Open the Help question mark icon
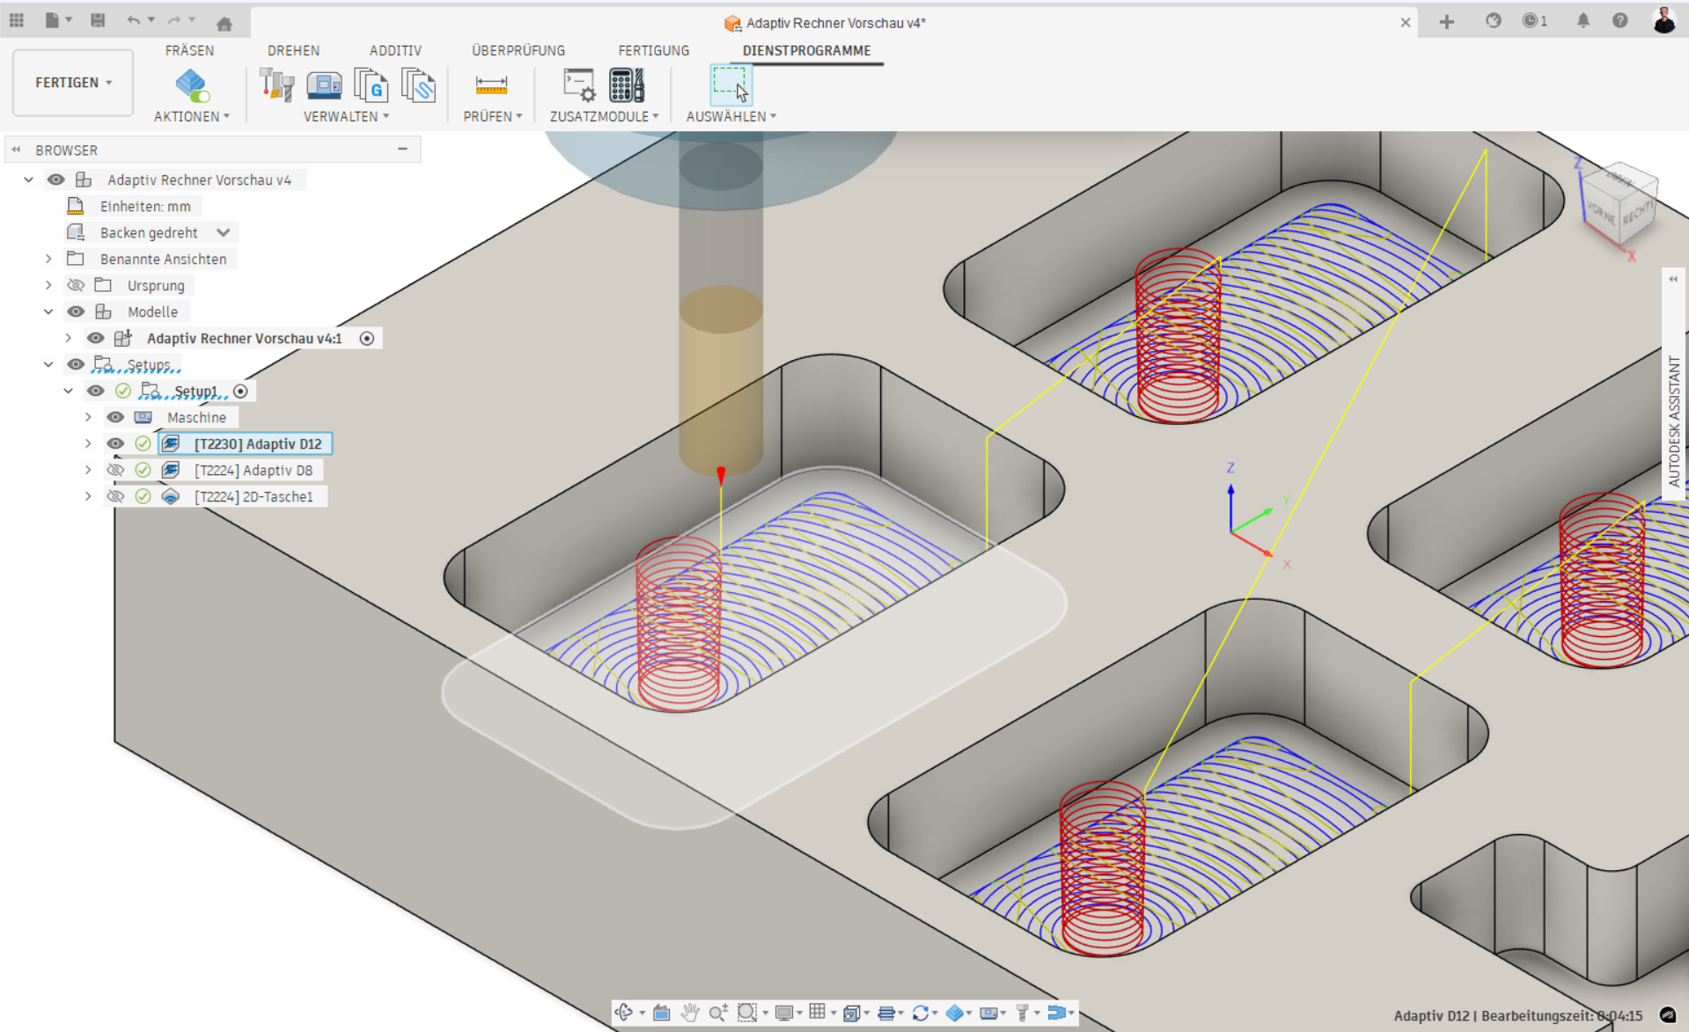 point(1619,21)
